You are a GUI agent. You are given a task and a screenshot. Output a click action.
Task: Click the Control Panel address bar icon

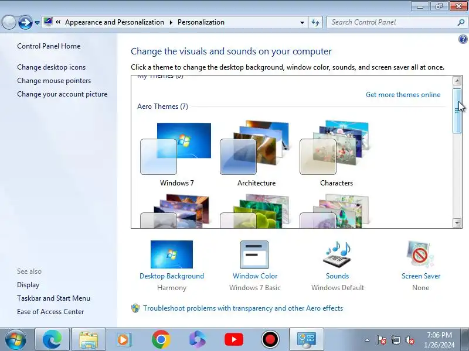tap(48, 22)
